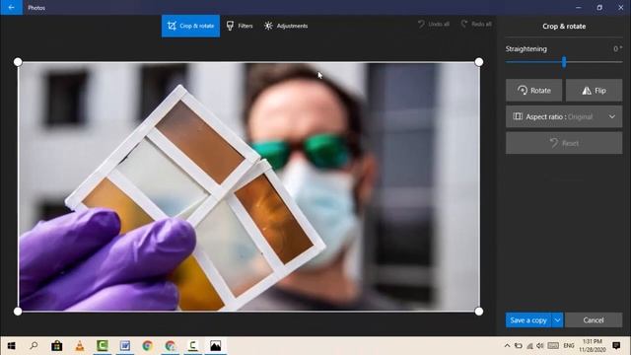631x355 pixels.
Task: Open the first green Camtasia taskbar icon
Action: tap(103, 346)
